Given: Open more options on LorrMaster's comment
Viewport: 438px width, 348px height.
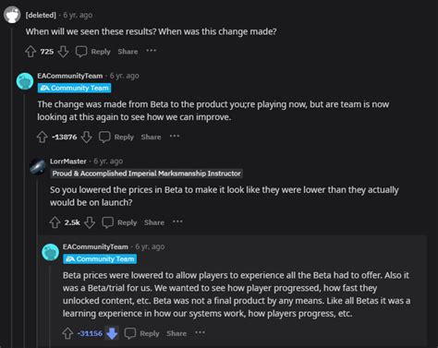Looking at the screenshot, I should click(x=177, y=222).
